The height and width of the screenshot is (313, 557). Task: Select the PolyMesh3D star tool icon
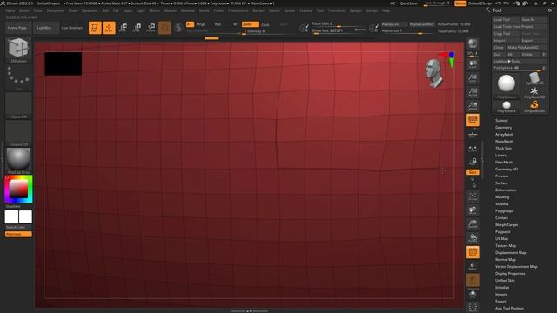pos(534,92)
